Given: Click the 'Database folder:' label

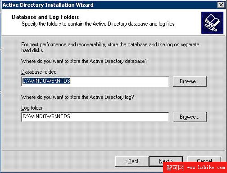Looking at the screenshot, I should [39, 72].
